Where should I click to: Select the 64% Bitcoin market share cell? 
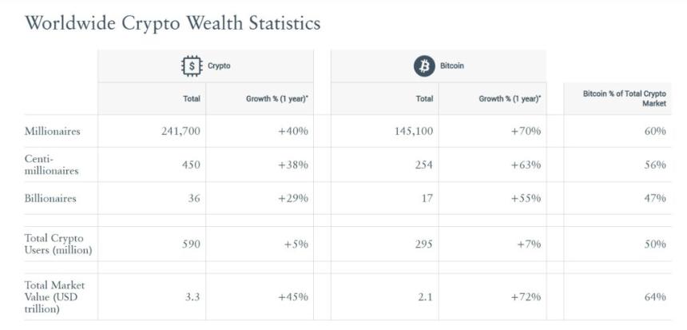(x=655, y=296)
